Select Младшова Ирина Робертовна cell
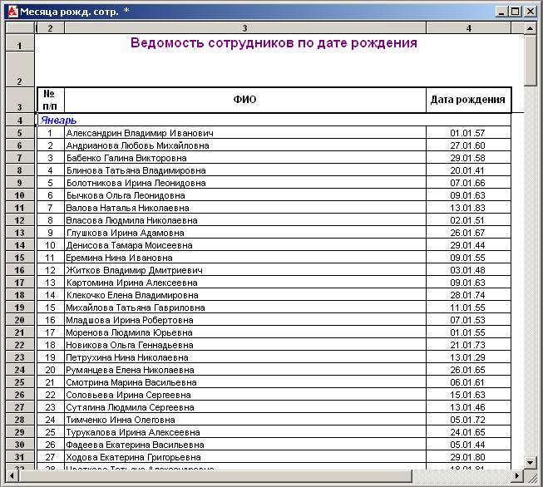Image resolution: width=543 pixels, height=487 pixels. [x=244, y=320]
